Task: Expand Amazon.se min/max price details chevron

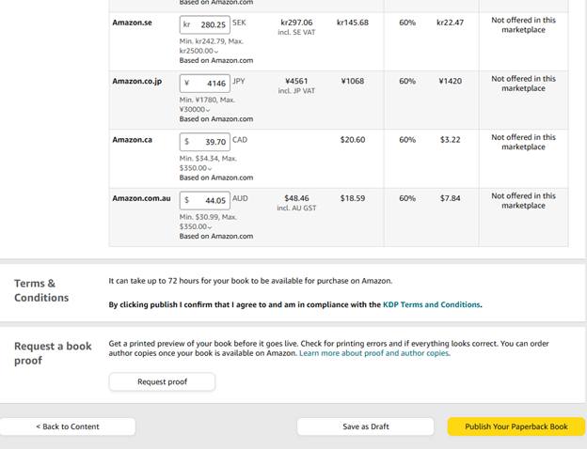Action: pos(216,52)
